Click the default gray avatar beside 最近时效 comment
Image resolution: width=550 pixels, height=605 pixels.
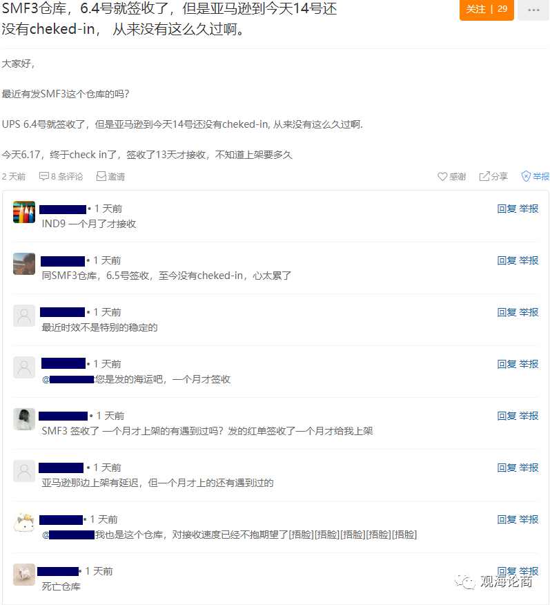click(24, 316)
